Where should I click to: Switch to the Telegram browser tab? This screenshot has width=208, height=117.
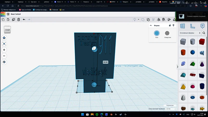click(x=125, y=2)
